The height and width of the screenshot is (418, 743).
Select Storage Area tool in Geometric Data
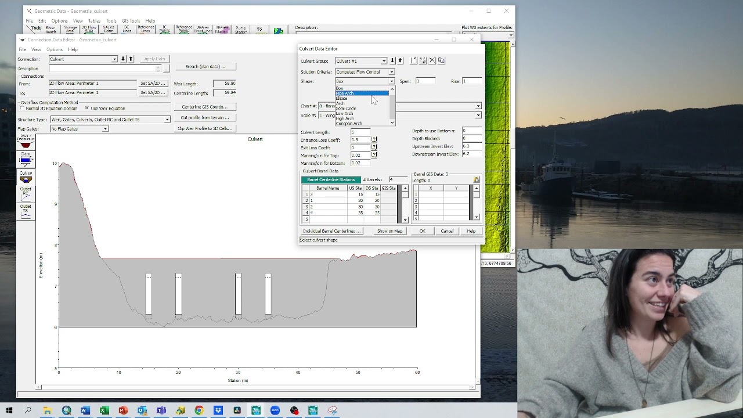click(x=70, y=29)
